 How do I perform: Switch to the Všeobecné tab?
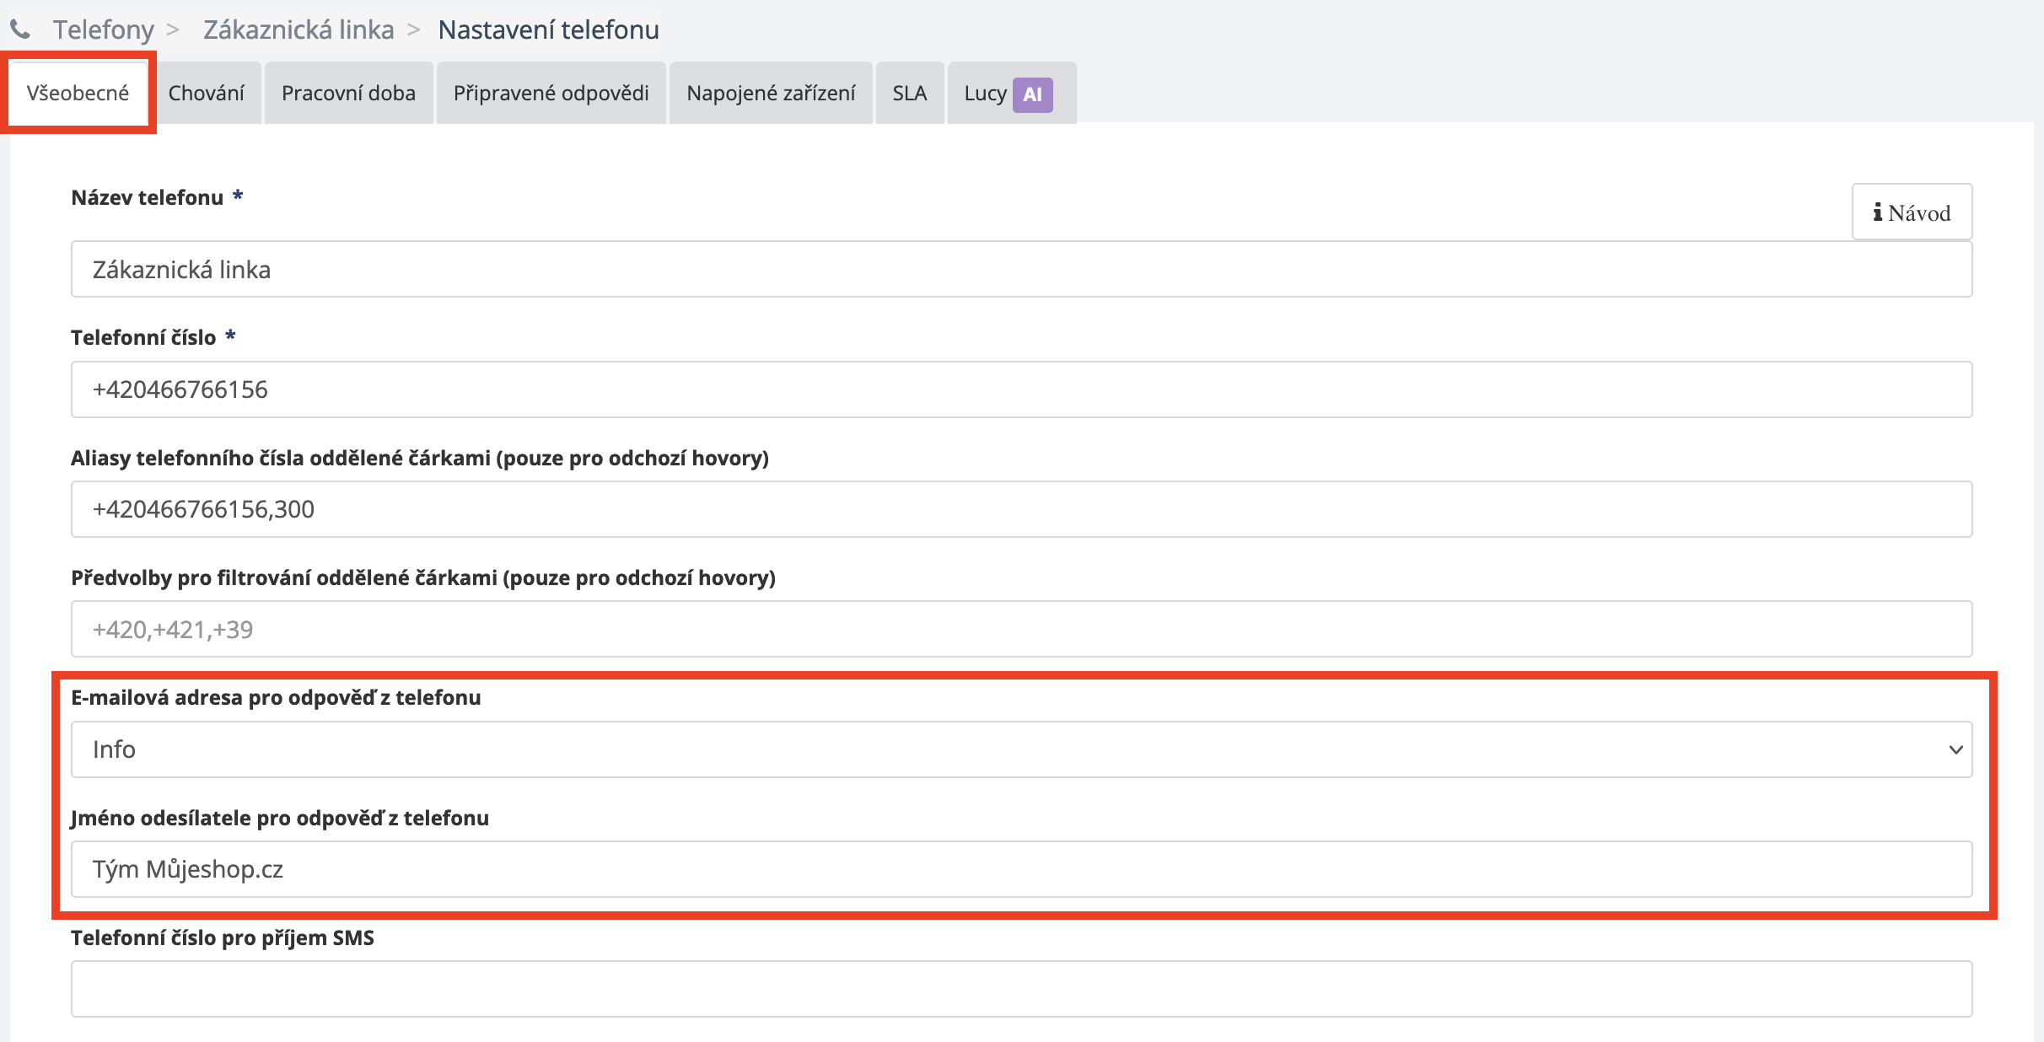(78, 93)
